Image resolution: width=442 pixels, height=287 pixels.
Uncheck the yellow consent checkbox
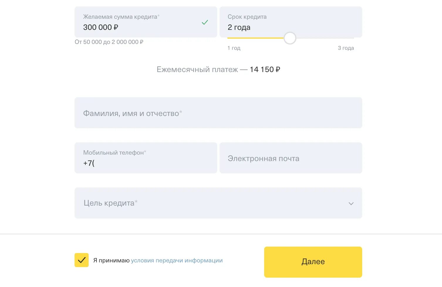tap(82, 260)
